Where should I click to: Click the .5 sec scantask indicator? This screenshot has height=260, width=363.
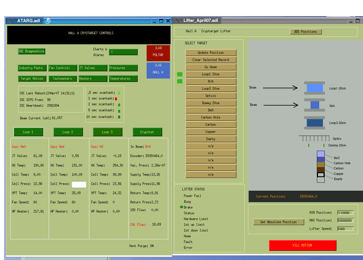click(119, 93)
